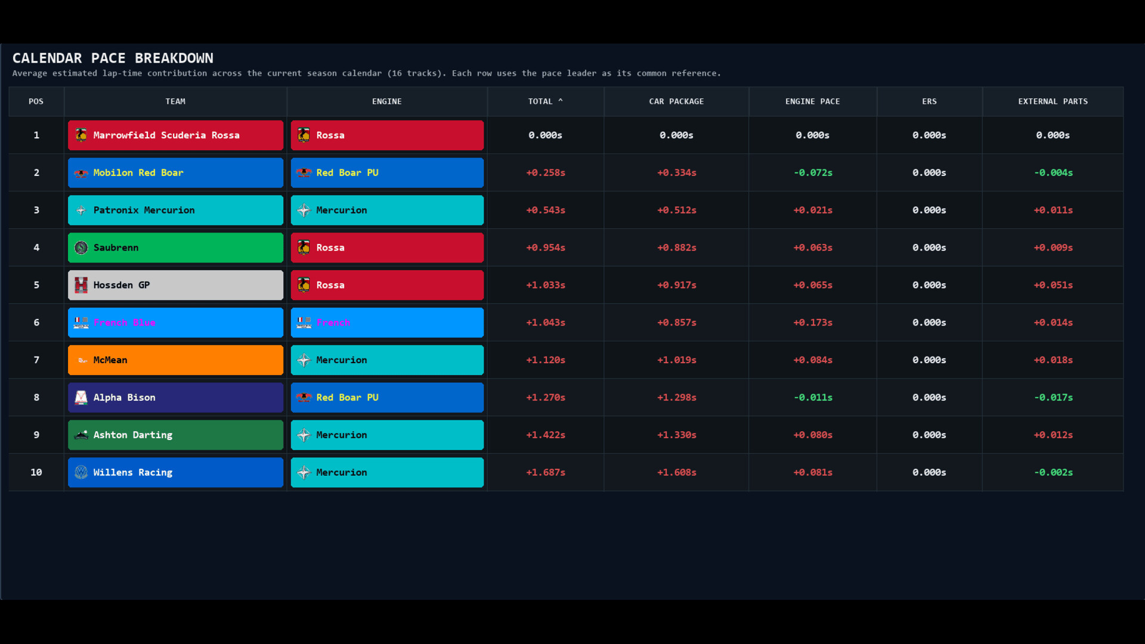Select the McMean team badge
1145x644 pixels.
(175, 360)
